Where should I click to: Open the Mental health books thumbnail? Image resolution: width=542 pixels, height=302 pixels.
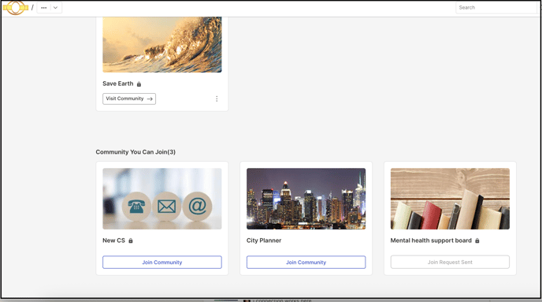450,199
